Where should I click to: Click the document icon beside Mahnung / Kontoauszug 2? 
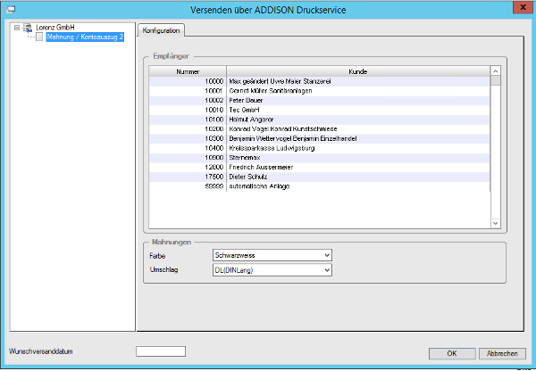39,37
